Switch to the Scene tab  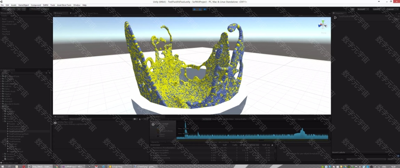(58, 13)
